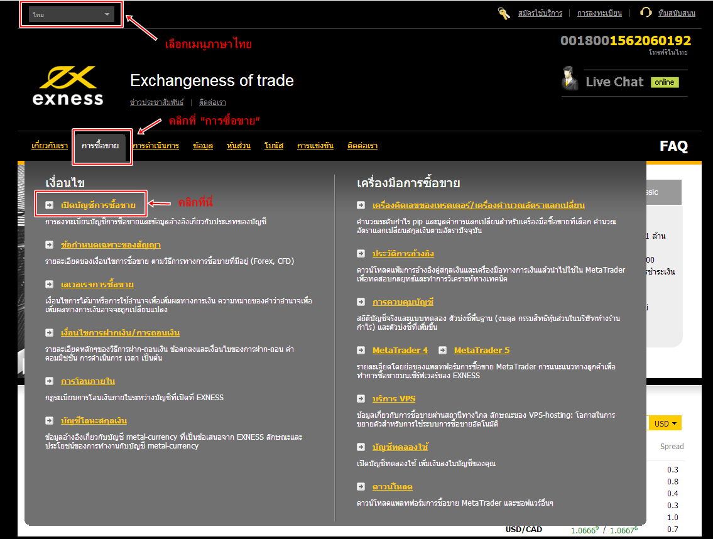The height and width of the screenshot is (539, 713).
Task: Open the หุ้นส่วน menu
Action: pyautogui.click(x=239, y=146)
